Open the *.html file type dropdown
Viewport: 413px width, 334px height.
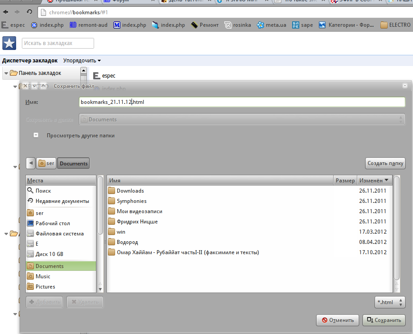tap(389, 302)
